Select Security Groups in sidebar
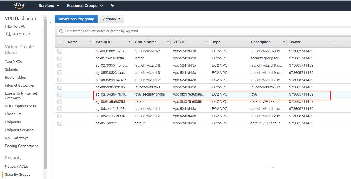This screenshot has width=351, height=179. (x=18, y=174)
